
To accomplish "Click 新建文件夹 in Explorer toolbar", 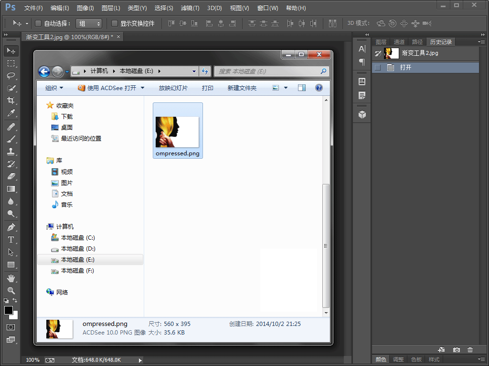I will click(242, 88).
